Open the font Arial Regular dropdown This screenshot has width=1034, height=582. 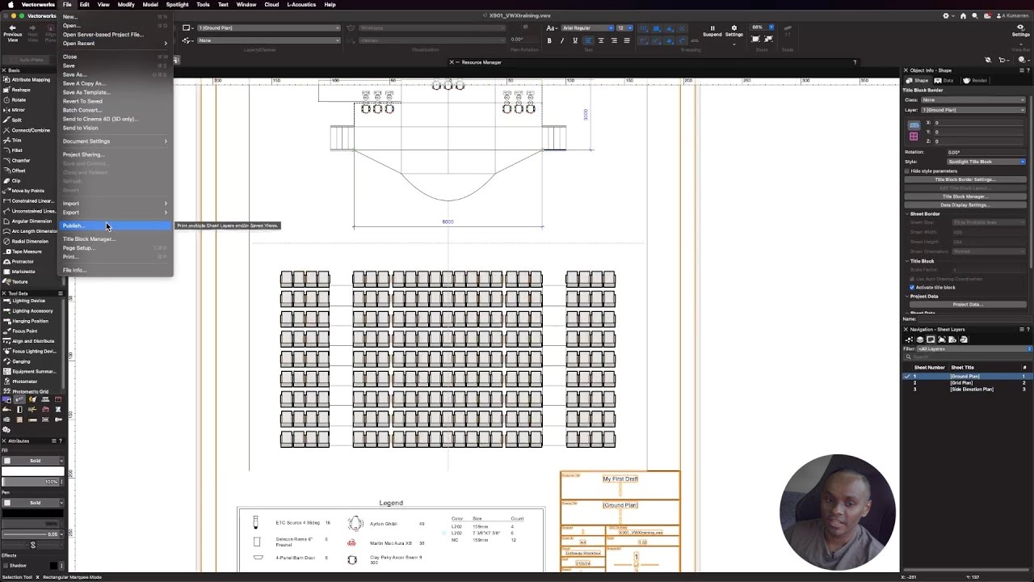coord(587,27)
